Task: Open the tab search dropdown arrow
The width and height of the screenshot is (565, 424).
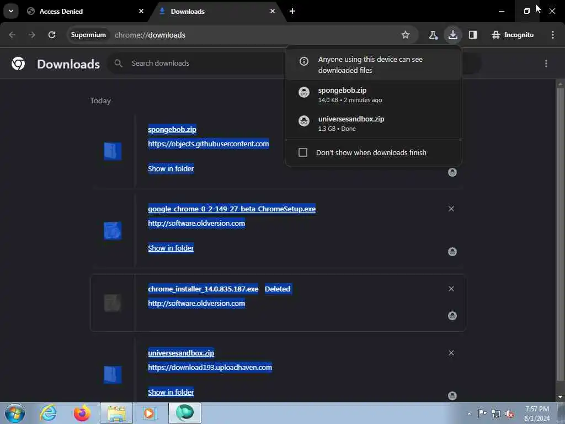Action: (11, 11)
